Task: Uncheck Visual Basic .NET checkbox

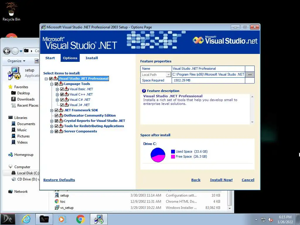Action: [62, 89]
